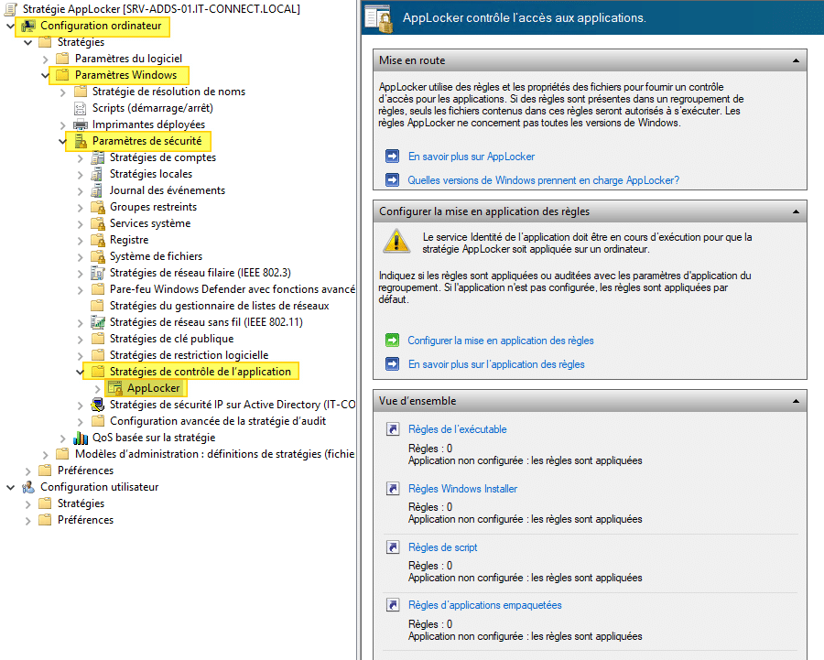Image resolution: width=824 pixels, height=660 pixels.
Task: Click the Imprimantes déployées printer icon
Action: tap(80, 124)
